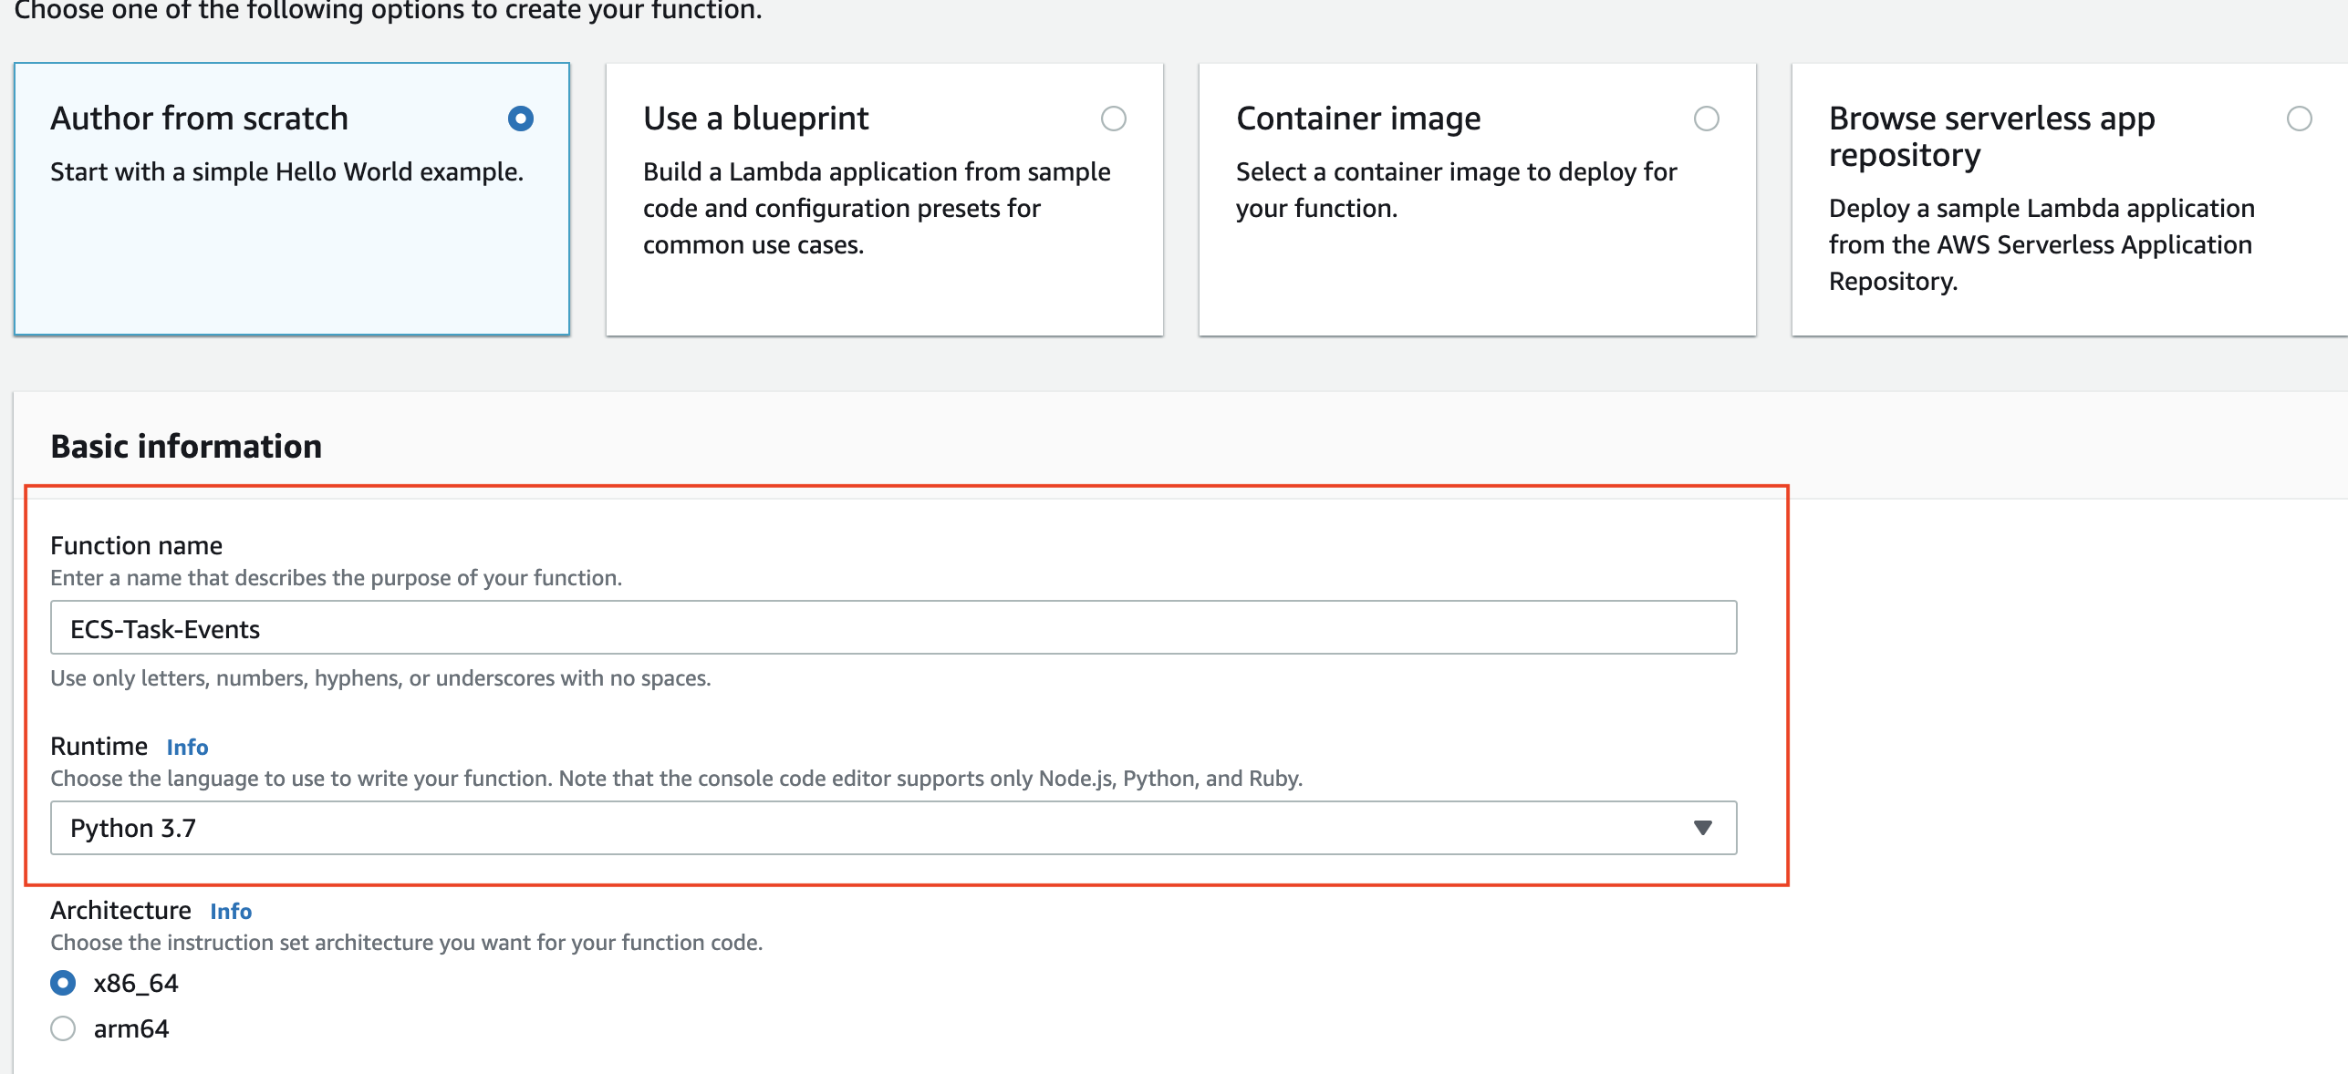Click the Function name input field
Screen dimensions: 2348x1074
point(892,628)
